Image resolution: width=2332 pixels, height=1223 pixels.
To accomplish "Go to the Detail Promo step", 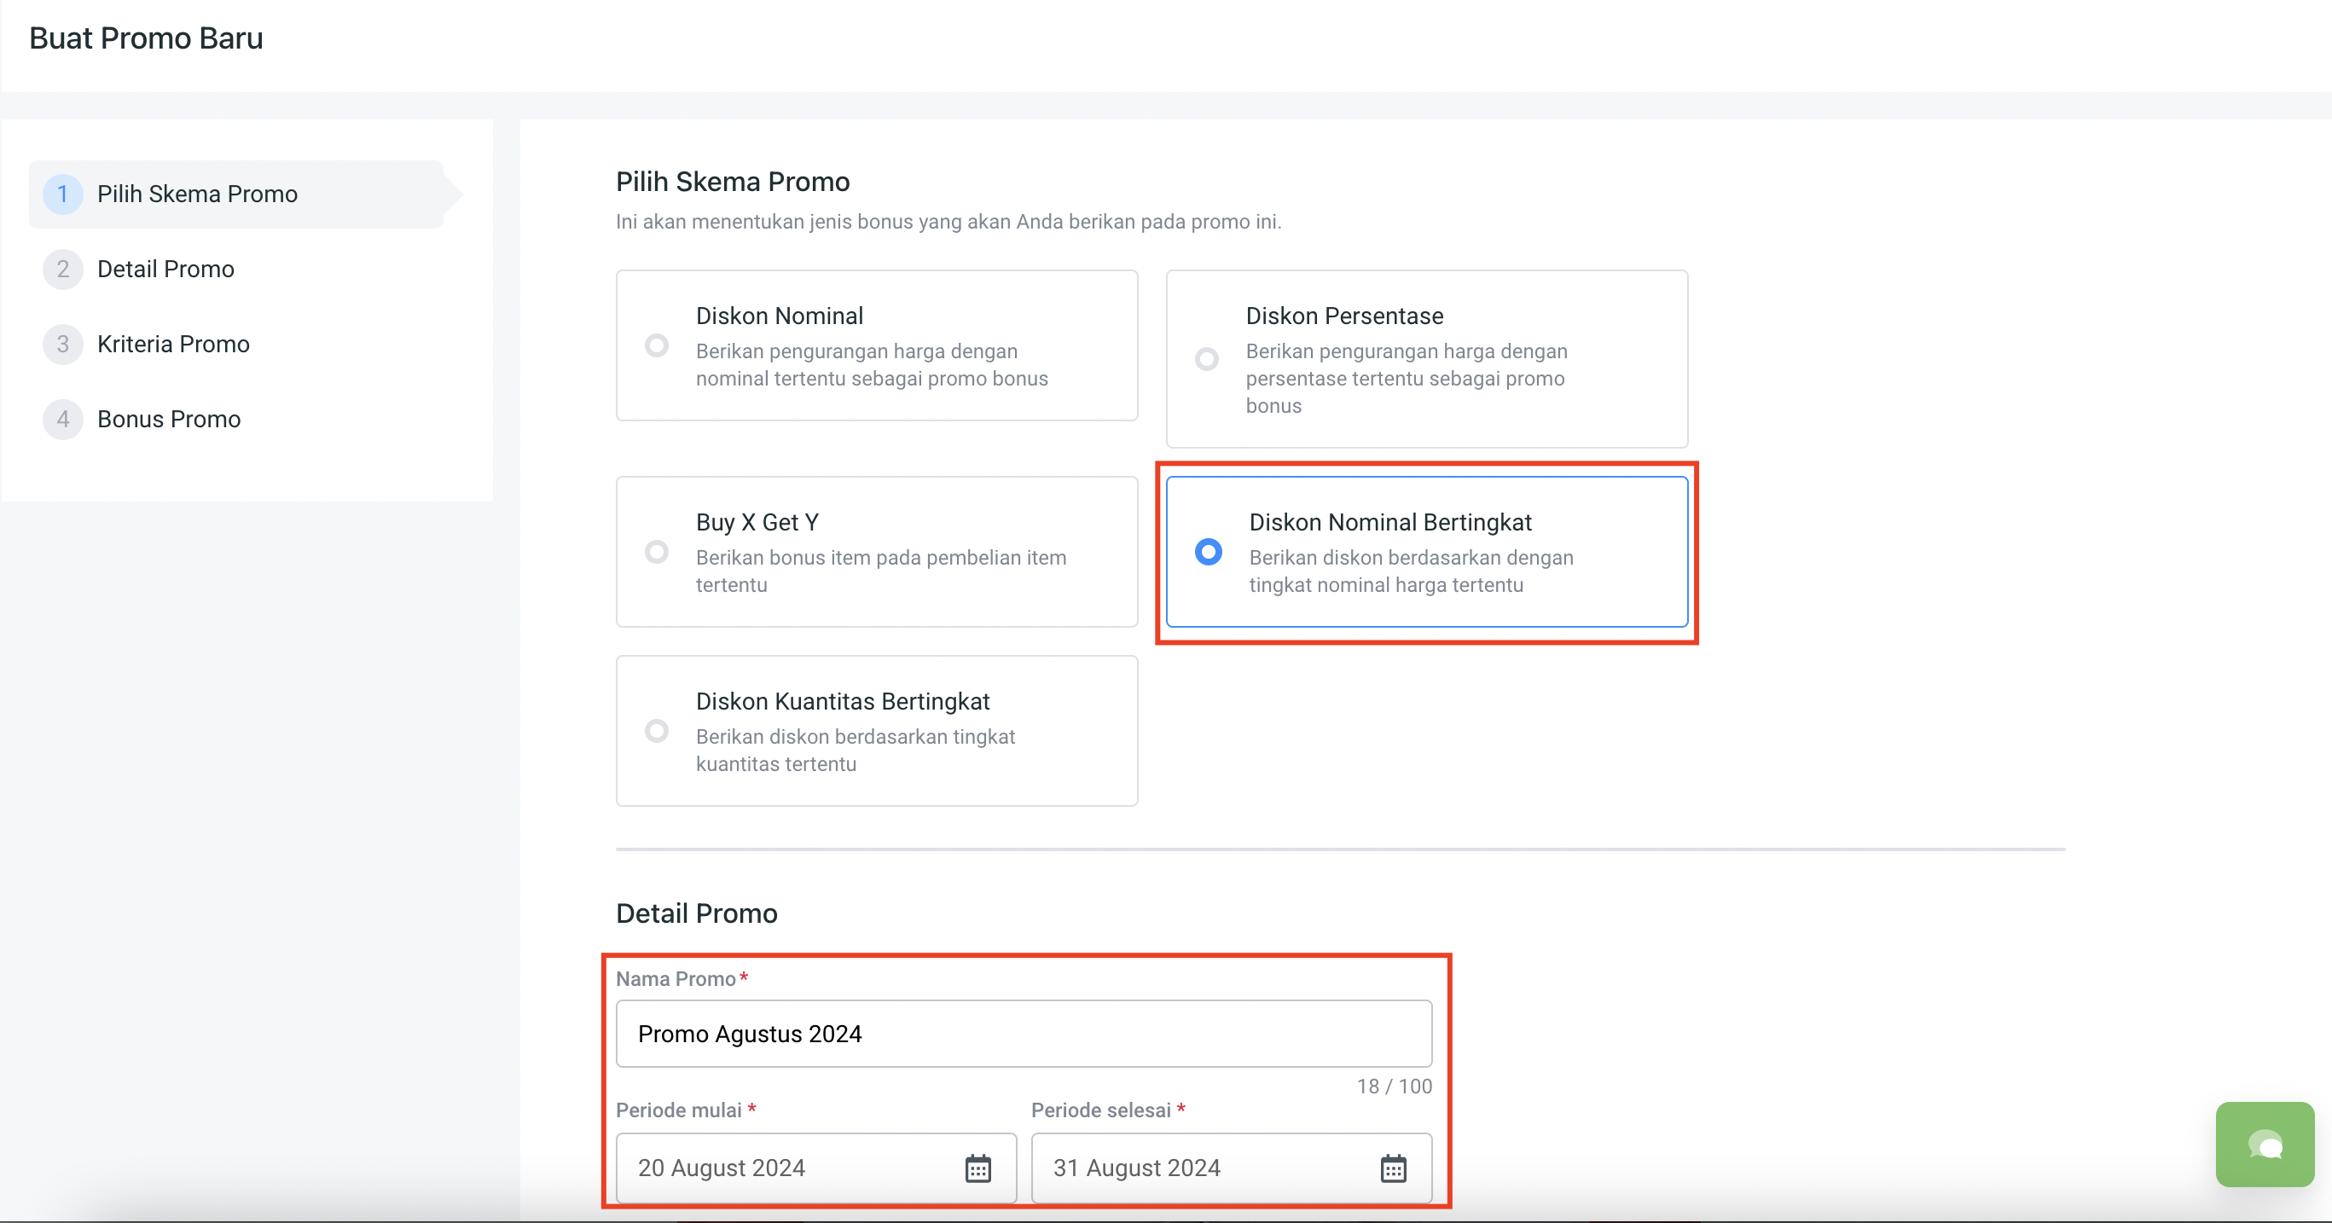I will coord(165,269).
